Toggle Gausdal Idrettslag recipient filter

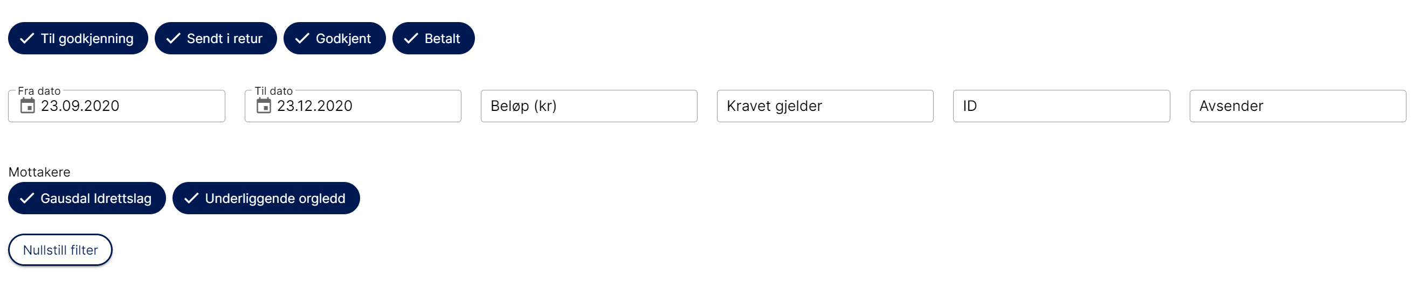click(x=87, y=198)
